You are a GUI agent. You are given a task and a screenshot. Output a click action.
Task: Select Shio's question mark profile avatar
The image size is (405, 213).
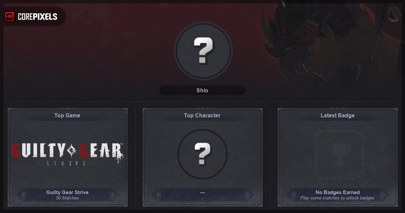[x=203, y=51]
